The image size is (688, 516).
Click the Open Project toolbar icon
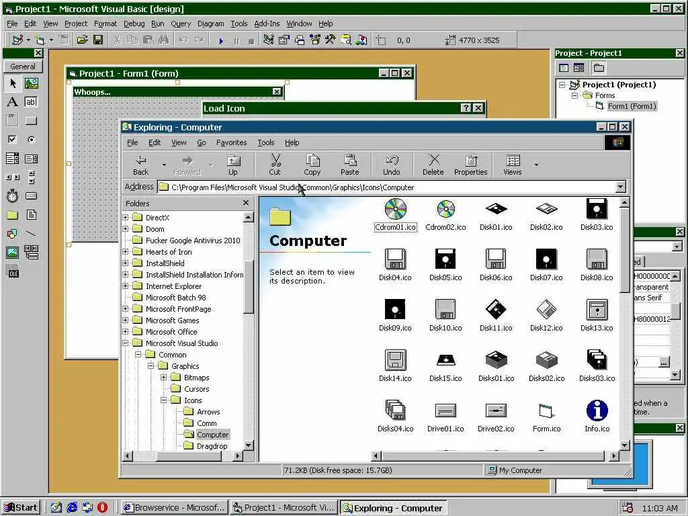tap(82, 40)
